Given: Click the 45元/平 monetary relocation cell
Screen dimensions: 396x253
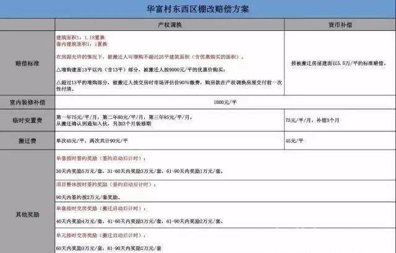Looking at the screenshot, I should click(x=294, y=141).
